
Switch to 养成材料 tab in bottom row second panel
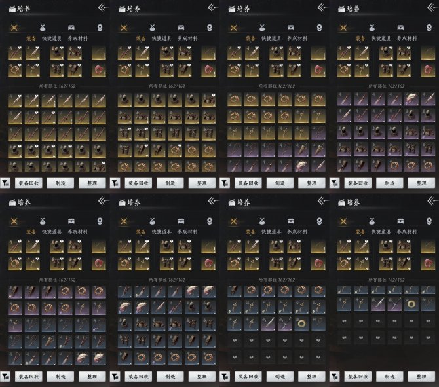(187, 232)
